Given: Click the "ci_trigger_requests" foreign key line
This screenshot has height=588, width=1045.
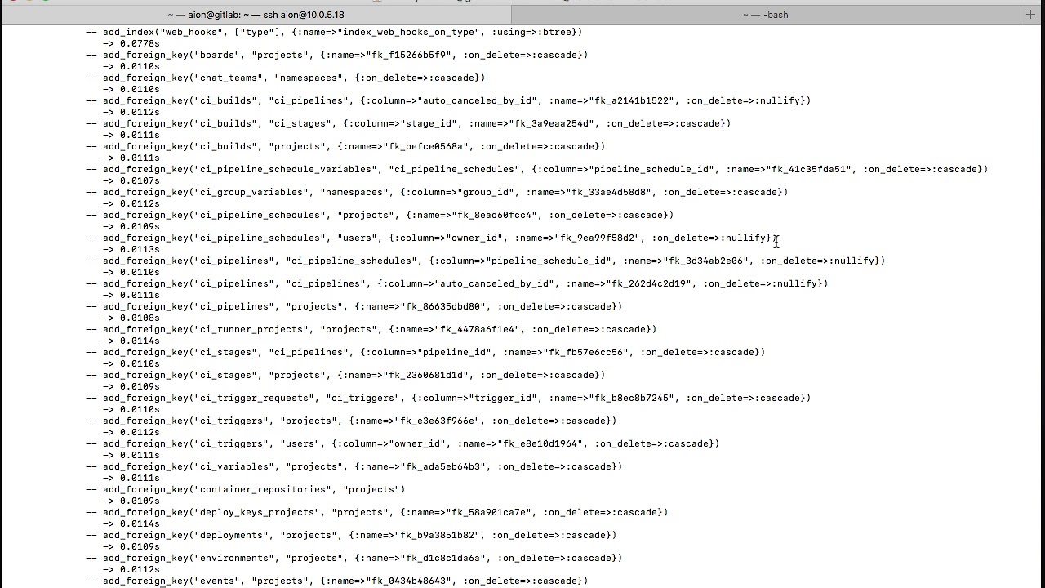Looking at the screenshot, I should pyautogui.click(x=448, y=398).
